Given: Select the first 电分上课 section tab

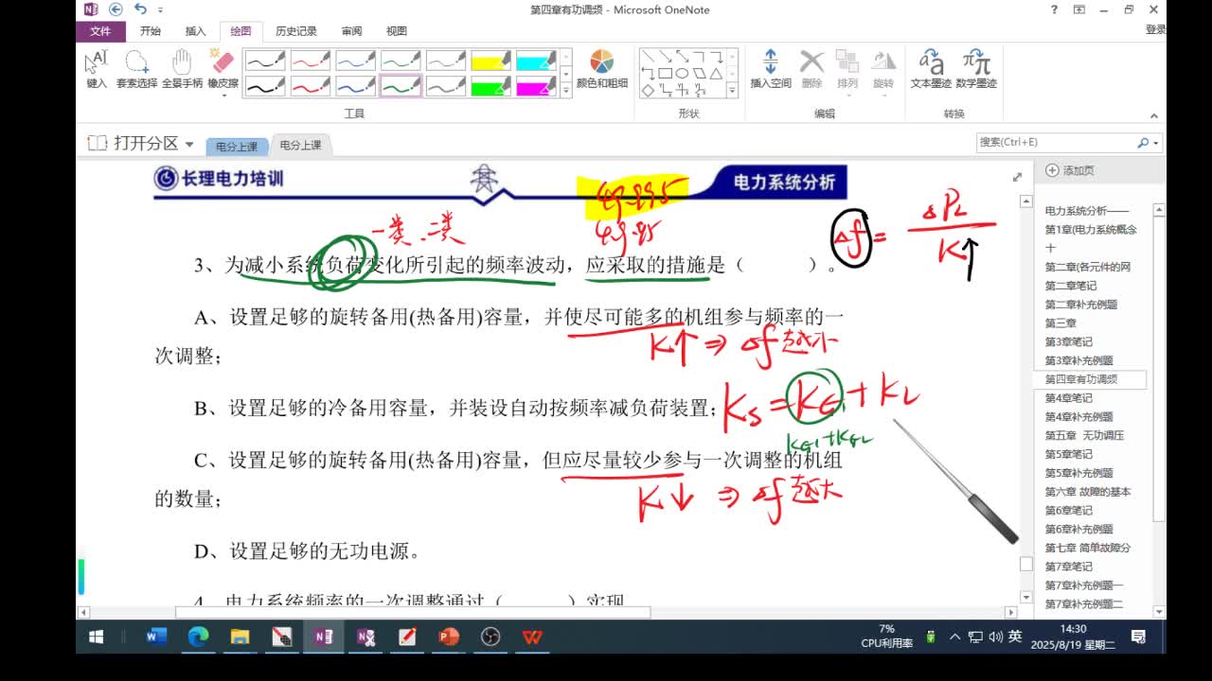Looking at the screenshot, I should (x=237, y=146).
